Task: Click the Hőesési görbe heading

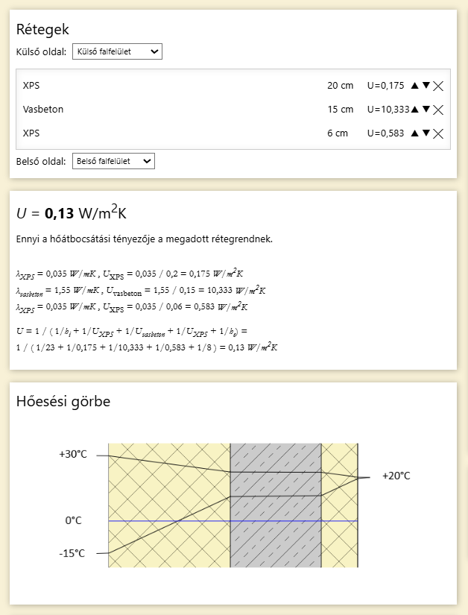Action: coord(63,402)
